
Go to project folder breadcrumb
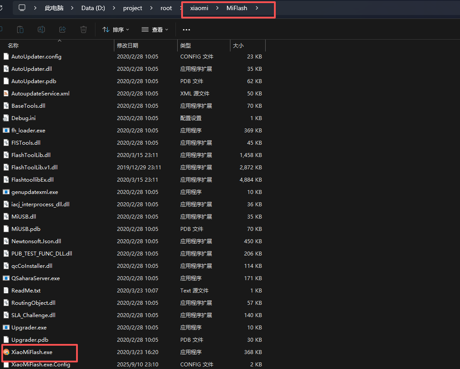pos(133,8)
